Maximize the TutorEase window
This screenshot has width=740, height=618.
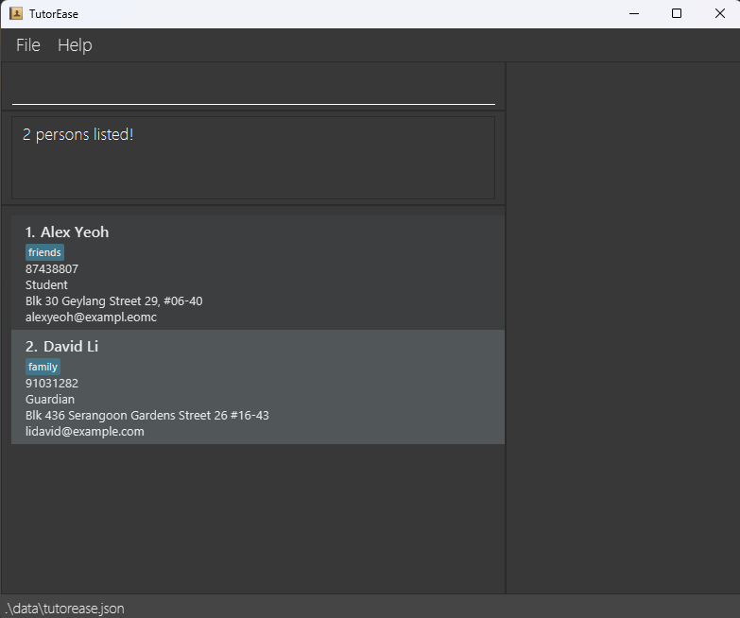pyautogui.click(x=677, y=13)
